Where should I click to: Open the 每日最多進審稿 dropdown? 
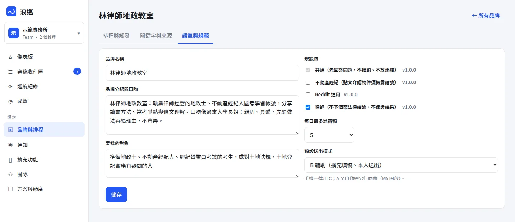329,135
